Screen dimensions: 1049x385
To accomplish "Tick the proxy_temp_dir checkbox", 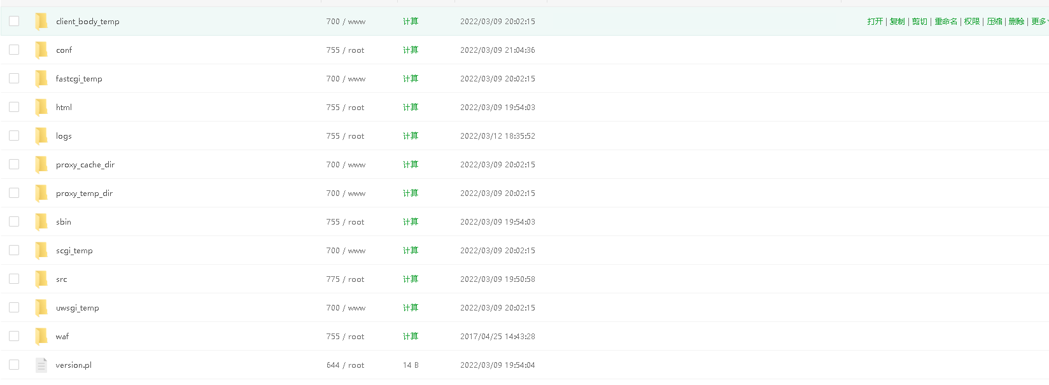I will coord(14,193).
